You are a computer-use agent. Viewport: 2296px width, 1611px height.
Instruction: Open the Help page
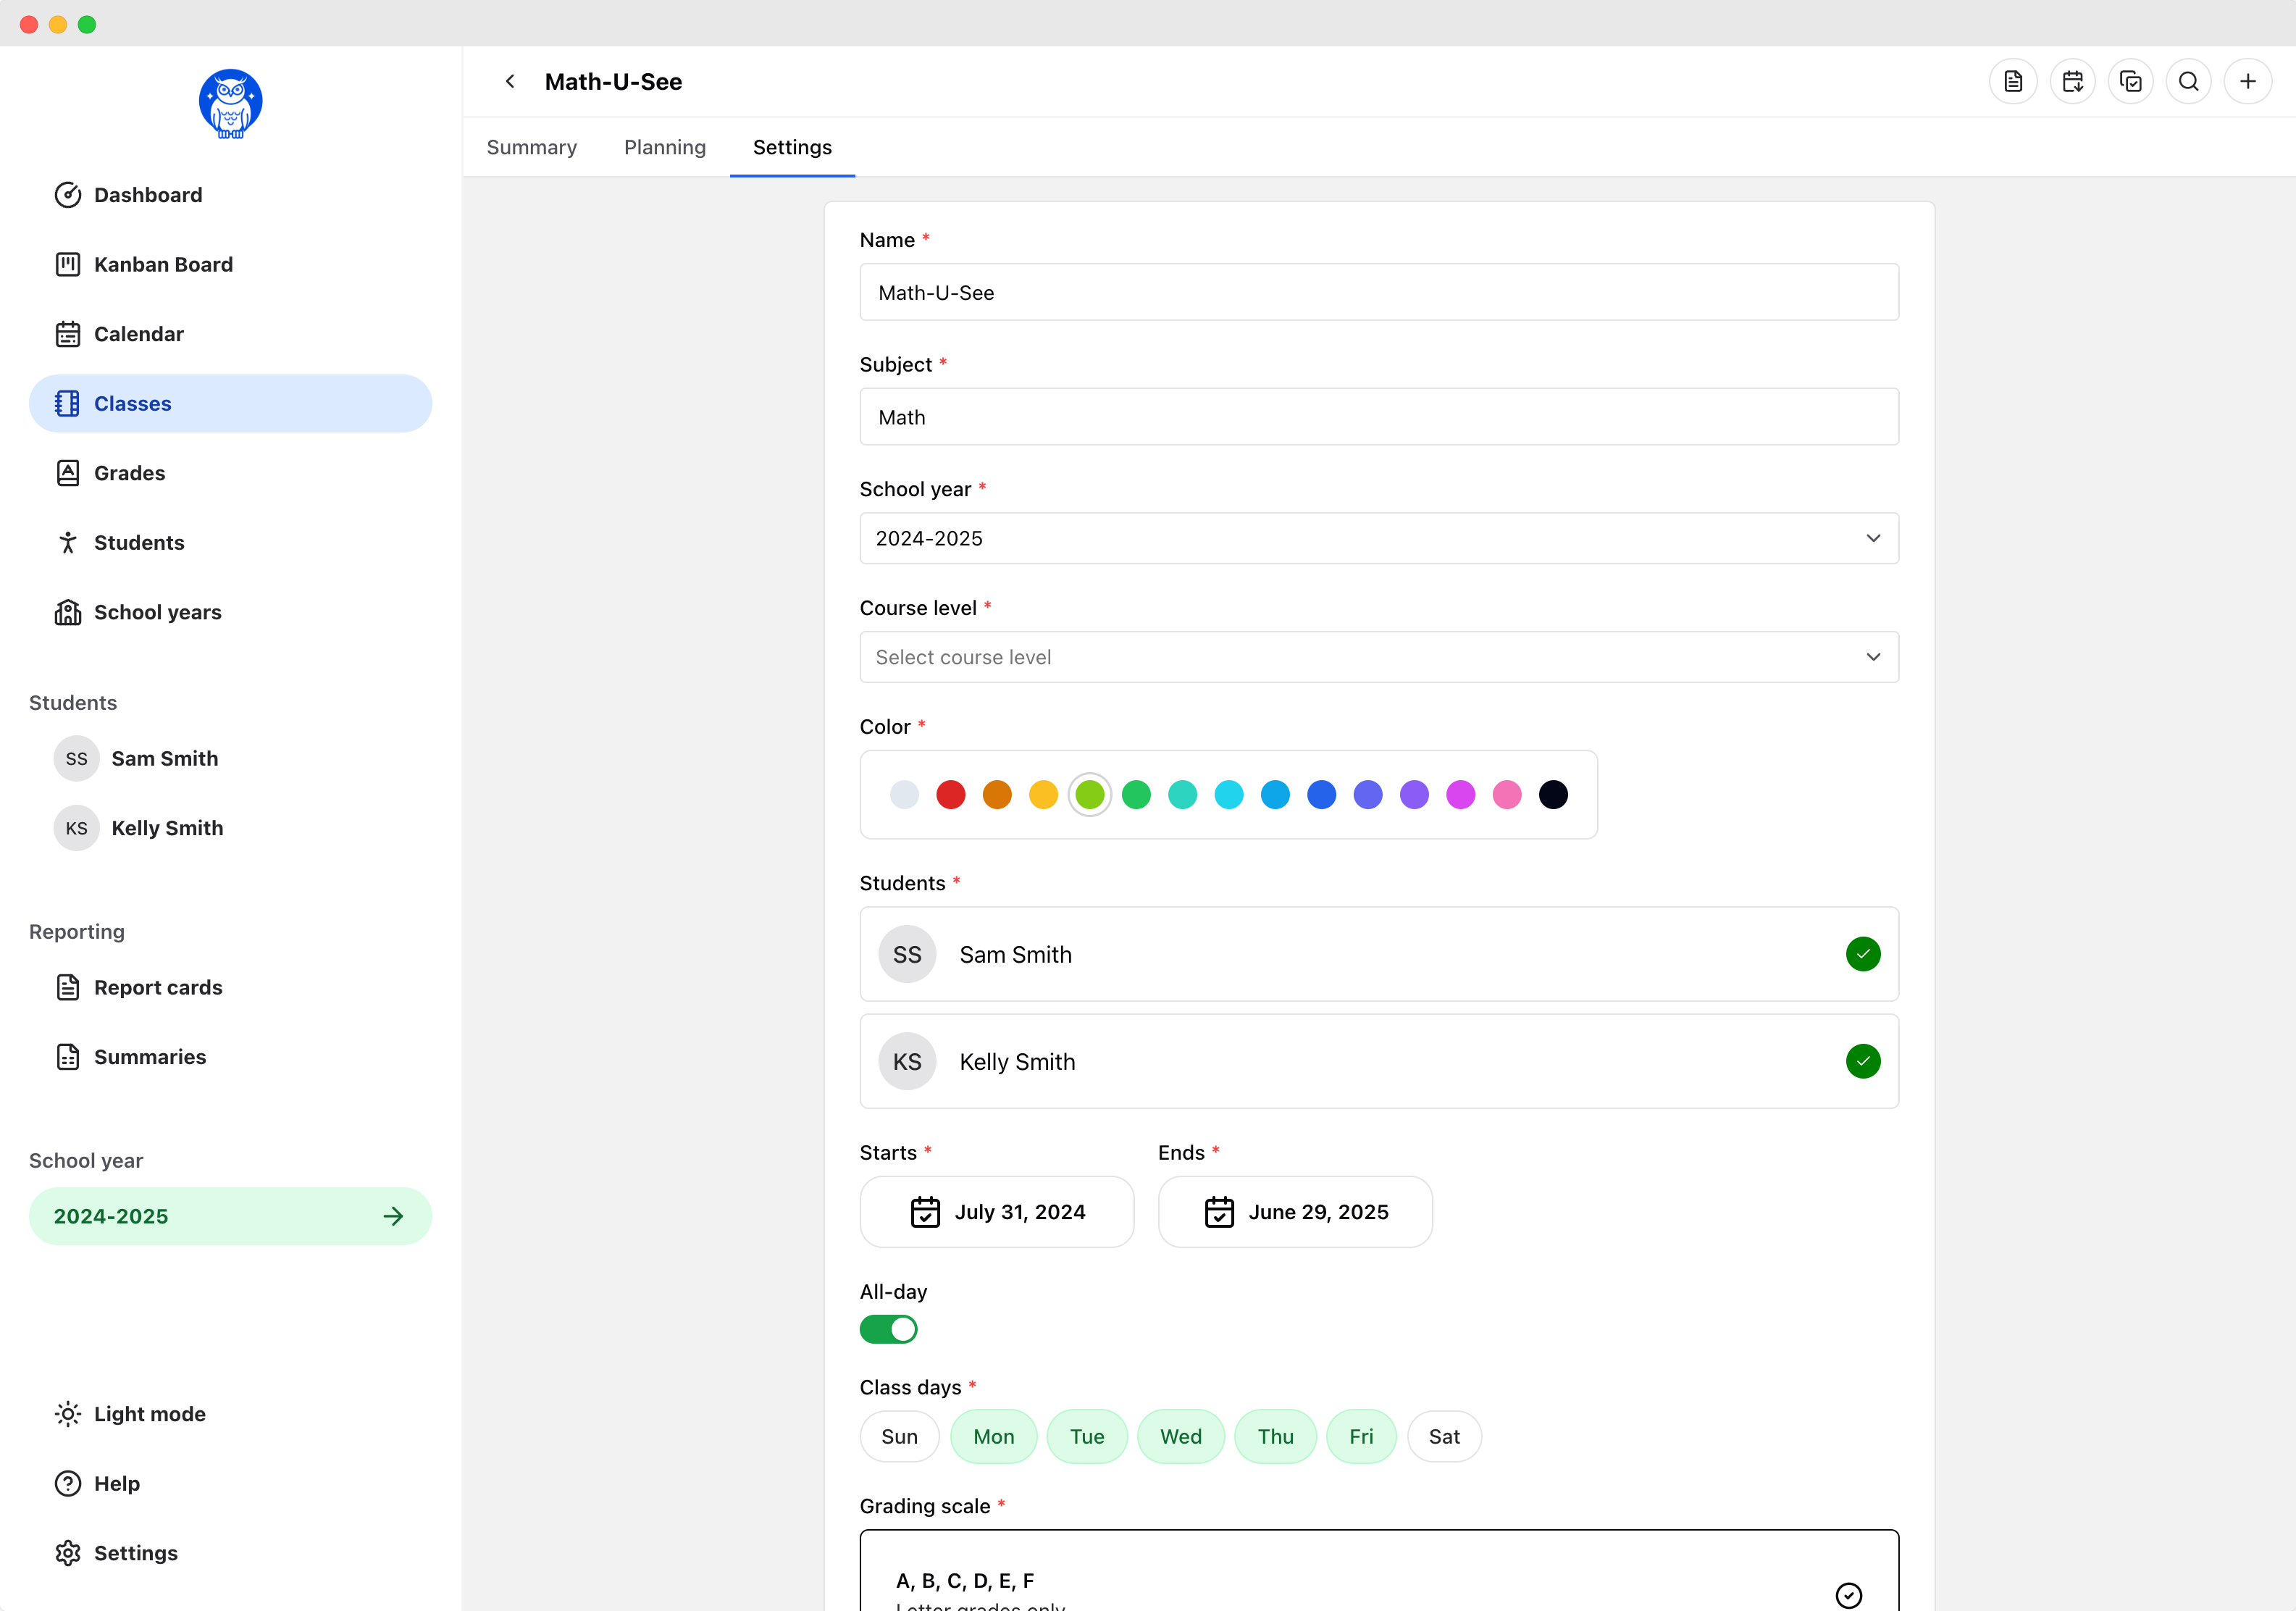pyautogui.click(x=117, y=1483)
